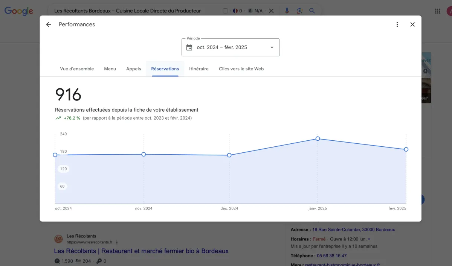Click the janv. 2025 x-axis label
This screenshot has width=452, height=266.
click(318, 208)
